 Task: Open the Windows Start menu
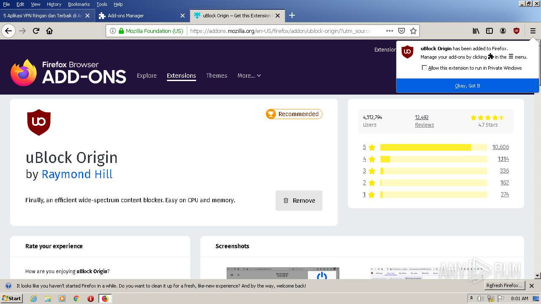coord(11,299)
